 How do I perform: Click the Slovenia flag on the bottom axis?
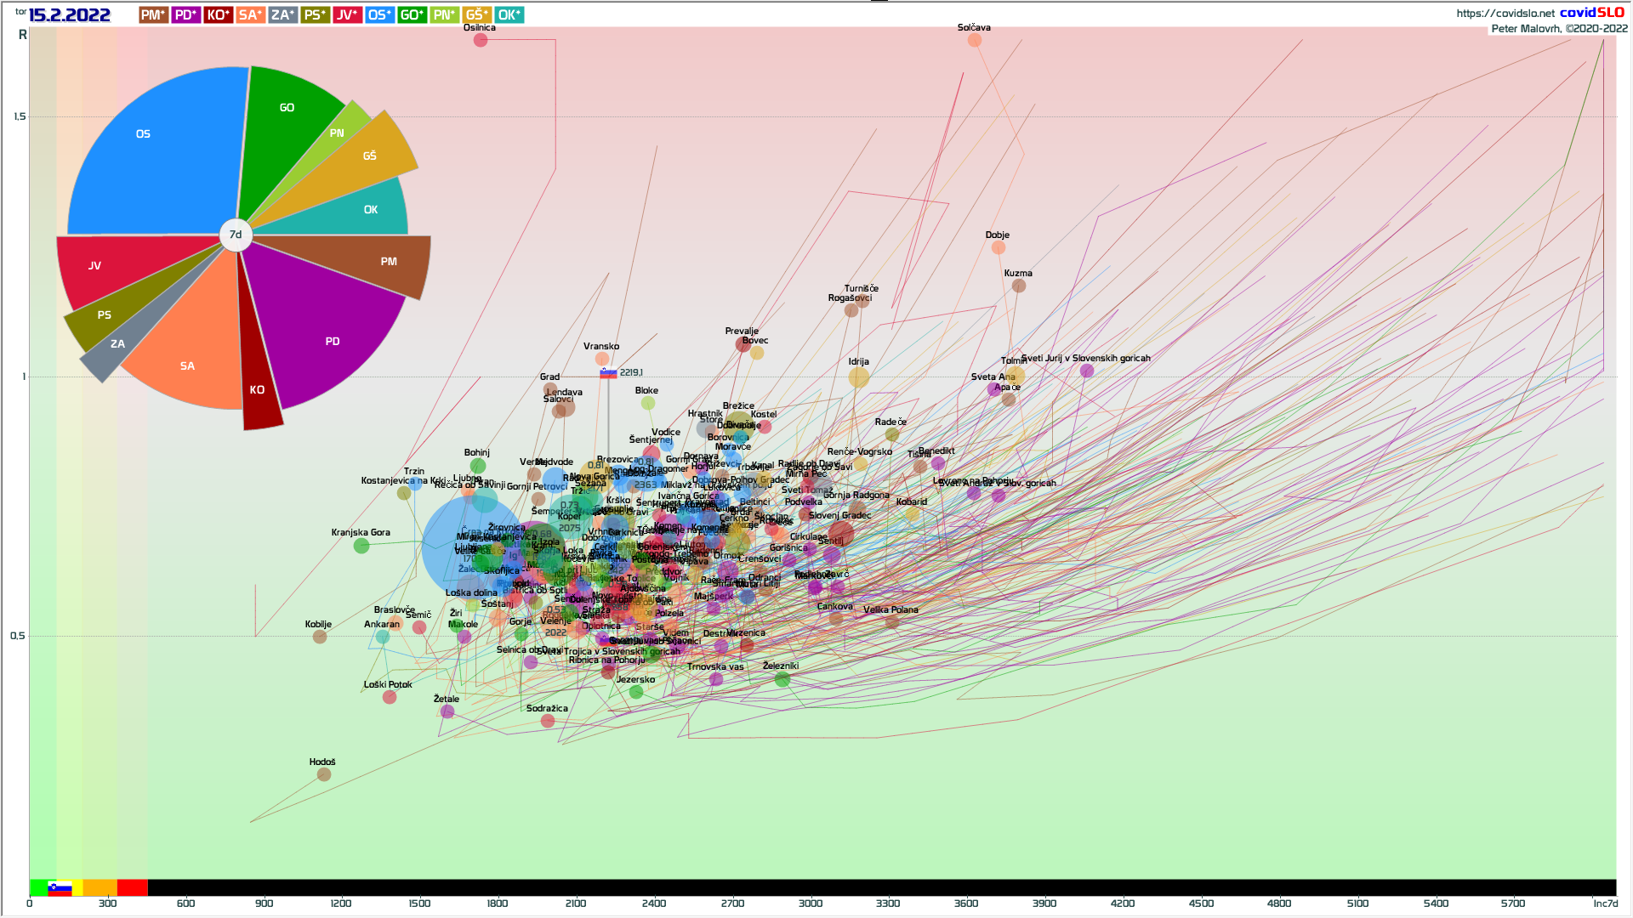pos(59,888)
